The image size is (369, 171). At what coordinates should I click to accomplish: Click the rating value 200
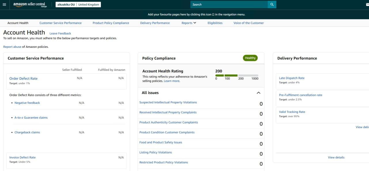(x=219, y=71)
